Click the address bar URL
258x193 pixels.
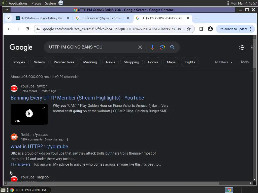[114, 29]
